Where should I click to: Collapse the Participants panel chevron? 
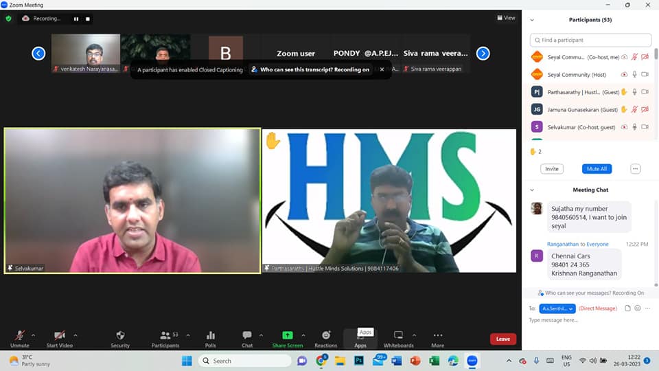pos(532,20)
